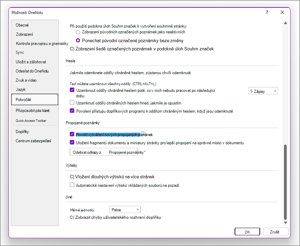Open Uložit a zálohovat category
The width and height of the screenshot is (300, 246).
tap(31, 62)
